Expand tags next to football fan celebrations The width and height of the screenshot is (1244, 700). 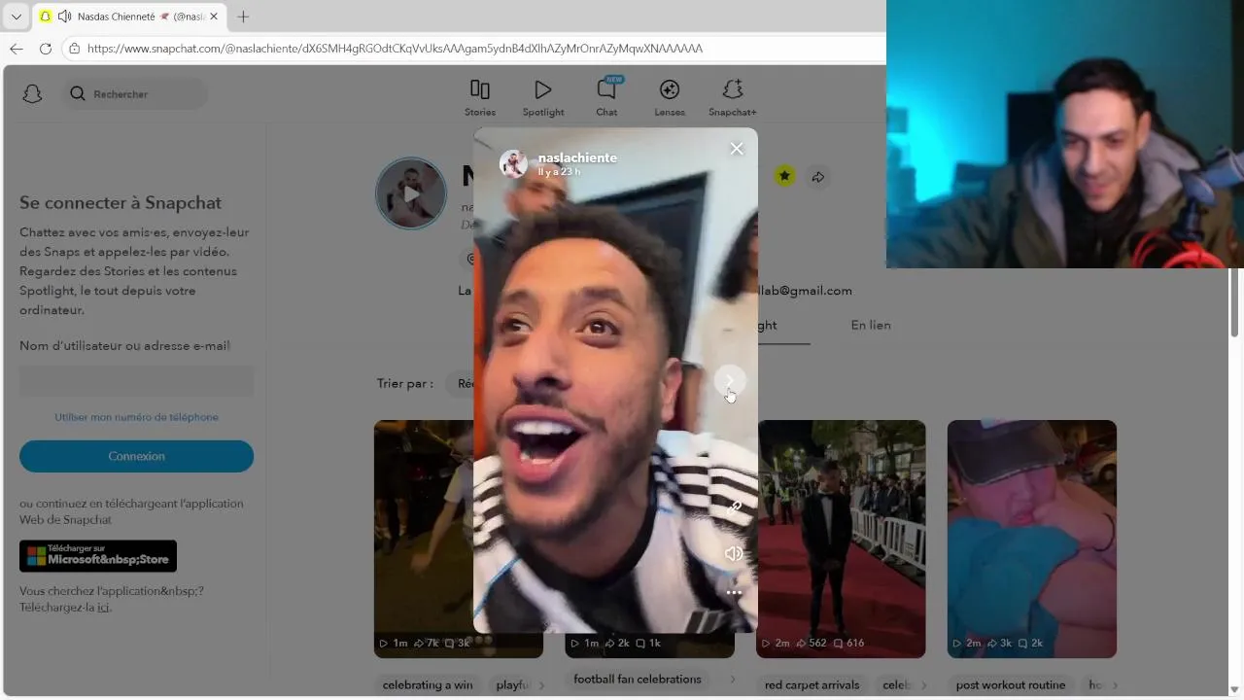click(x=733, y=680)
